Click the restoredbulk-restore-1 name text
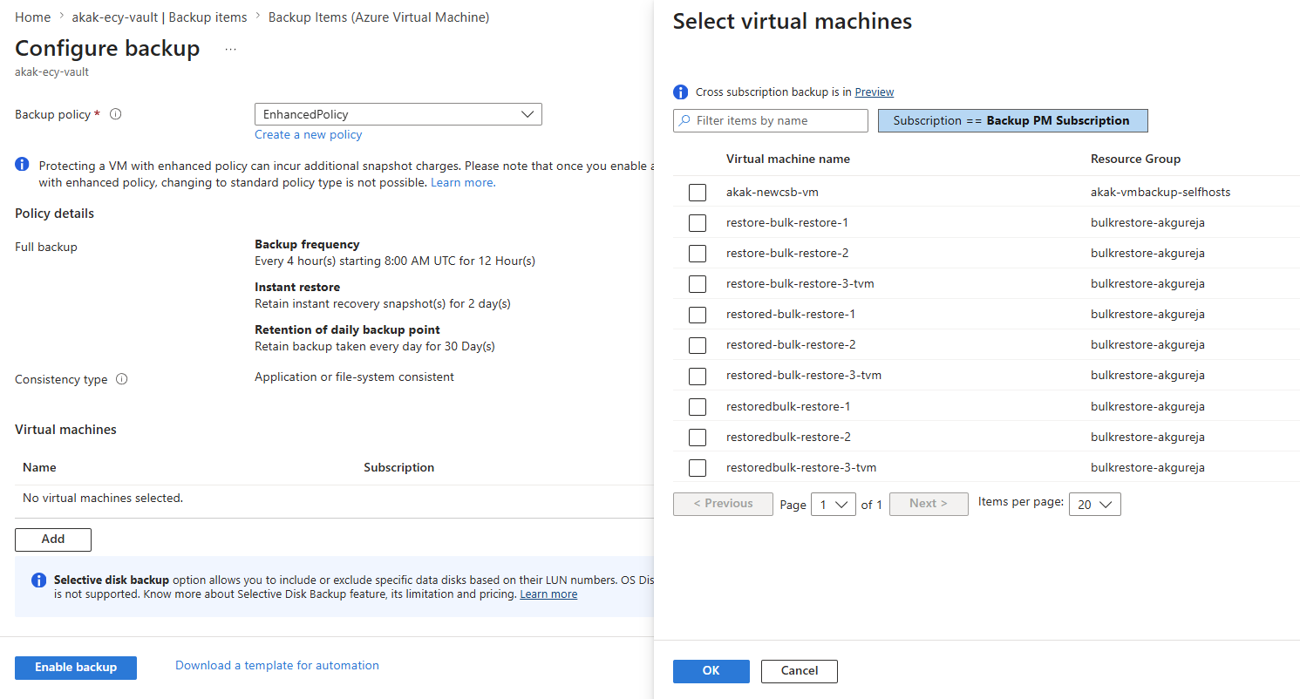The width and height of the screenshot is (1300, 699). pyautogui.click(x=788, y=406)
